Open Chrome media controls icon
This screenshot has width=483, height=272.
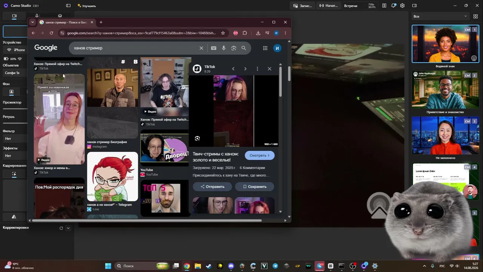click(x=267, y=33)
